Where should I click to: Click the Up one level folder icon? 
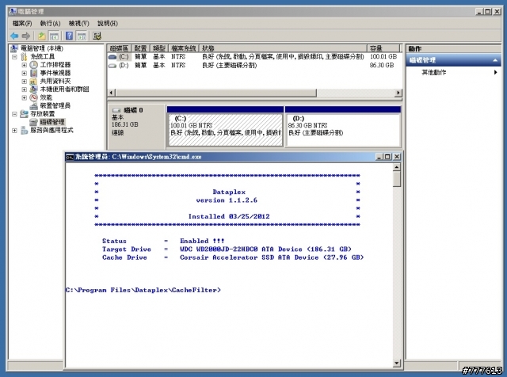tap(41, 36)
